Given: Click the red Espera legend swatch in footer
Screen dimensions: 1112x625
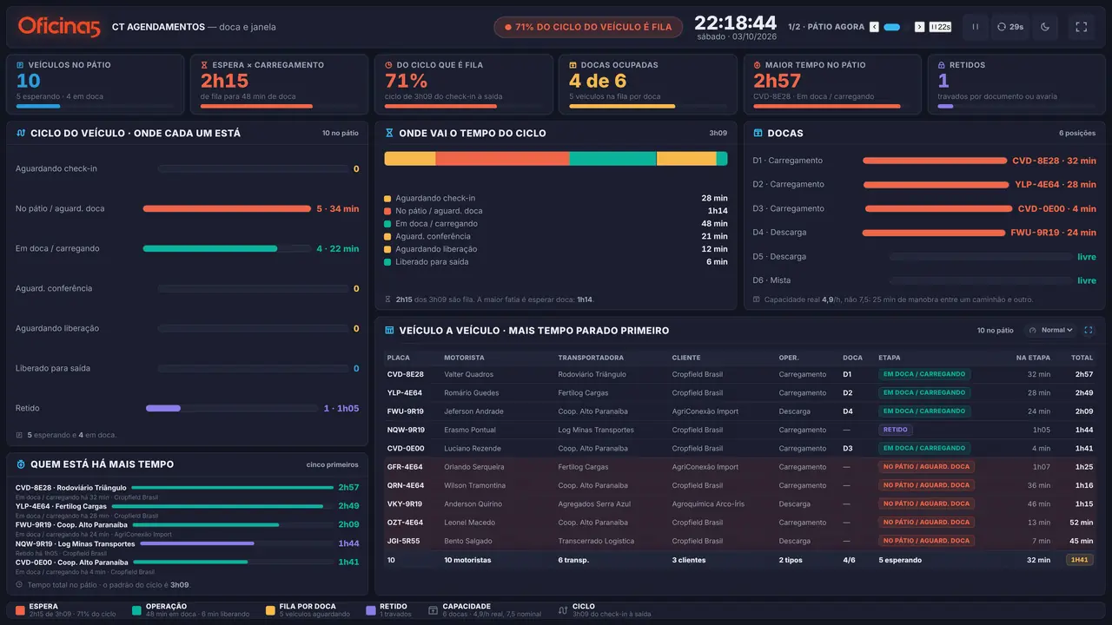Looking at the screenshot, I should 19,610.
